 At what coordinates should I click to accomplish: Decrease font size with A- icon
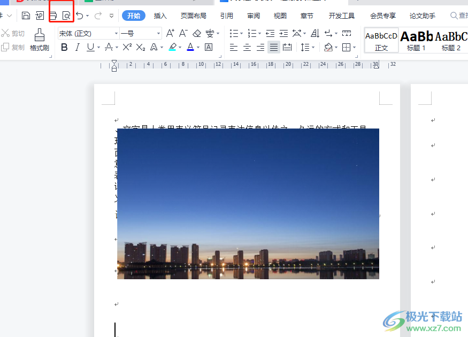click(183, 33)
